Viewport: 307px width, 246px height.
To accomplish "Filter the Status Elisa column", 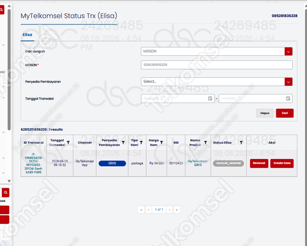I will (241, 142).
